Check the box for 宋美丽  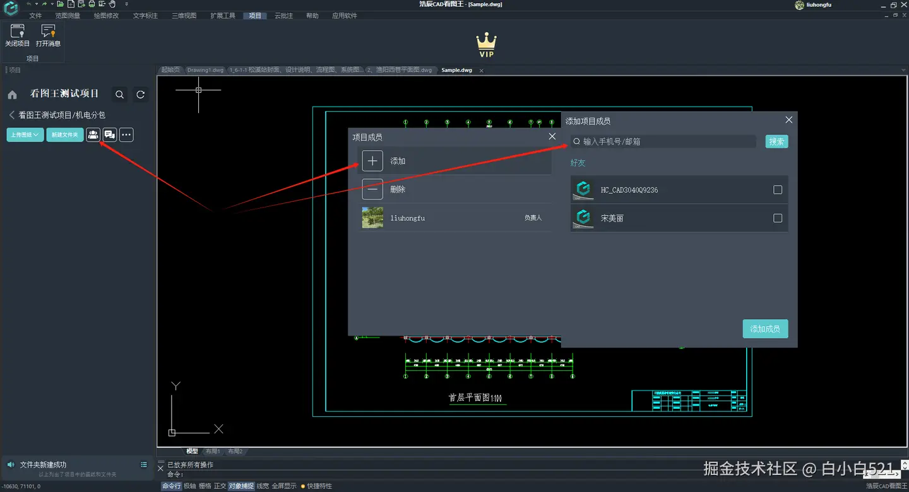pos(778,218)
